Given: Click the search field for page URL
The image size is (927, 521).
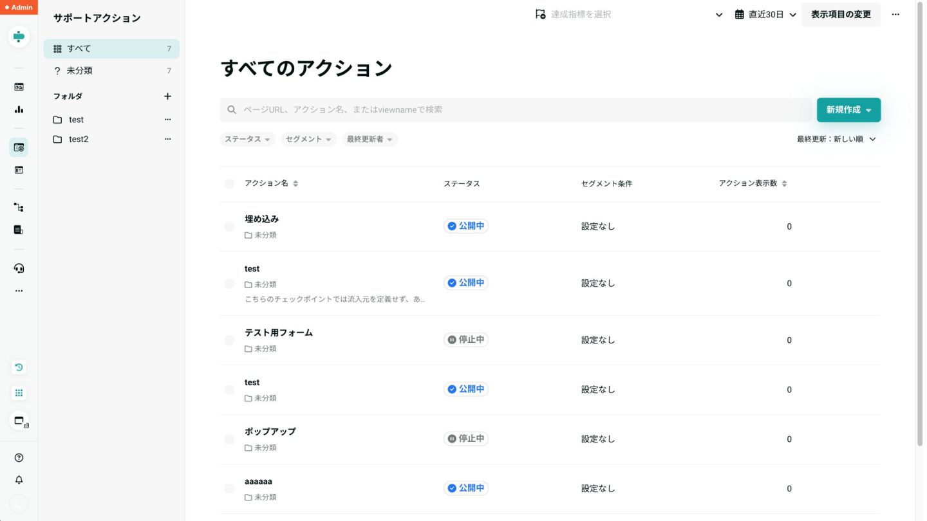Looking at the screenshot, I should 516,110.
